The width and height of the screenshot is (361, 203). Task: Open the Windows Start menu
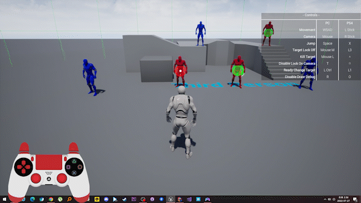coord(5,199)
